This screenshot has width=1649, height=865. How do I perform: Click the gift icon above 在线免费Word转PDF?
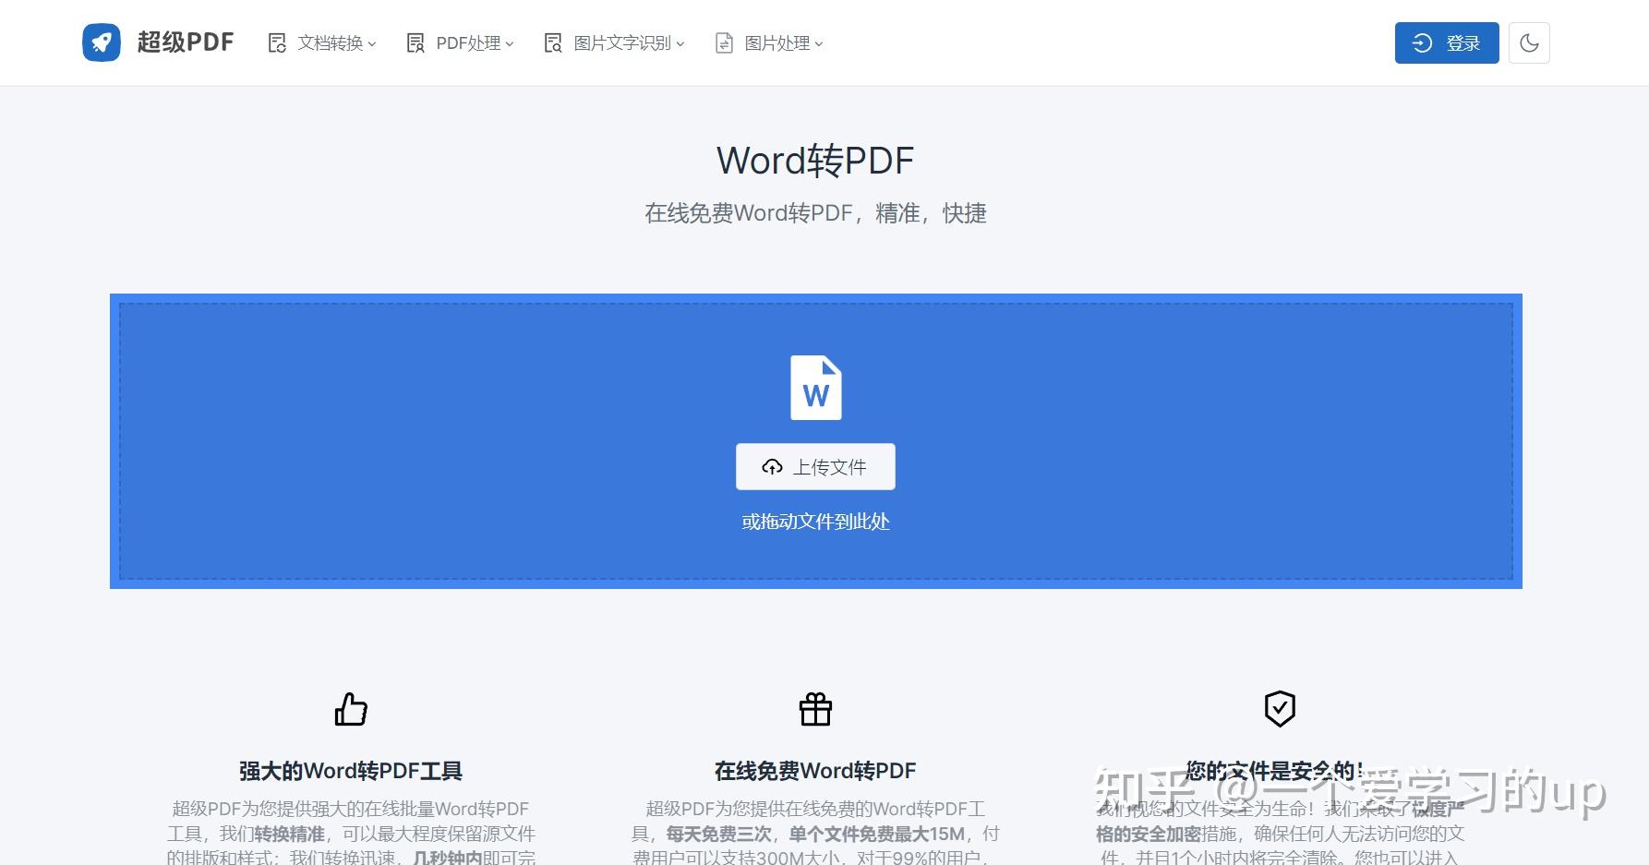(x=815, y=709)
